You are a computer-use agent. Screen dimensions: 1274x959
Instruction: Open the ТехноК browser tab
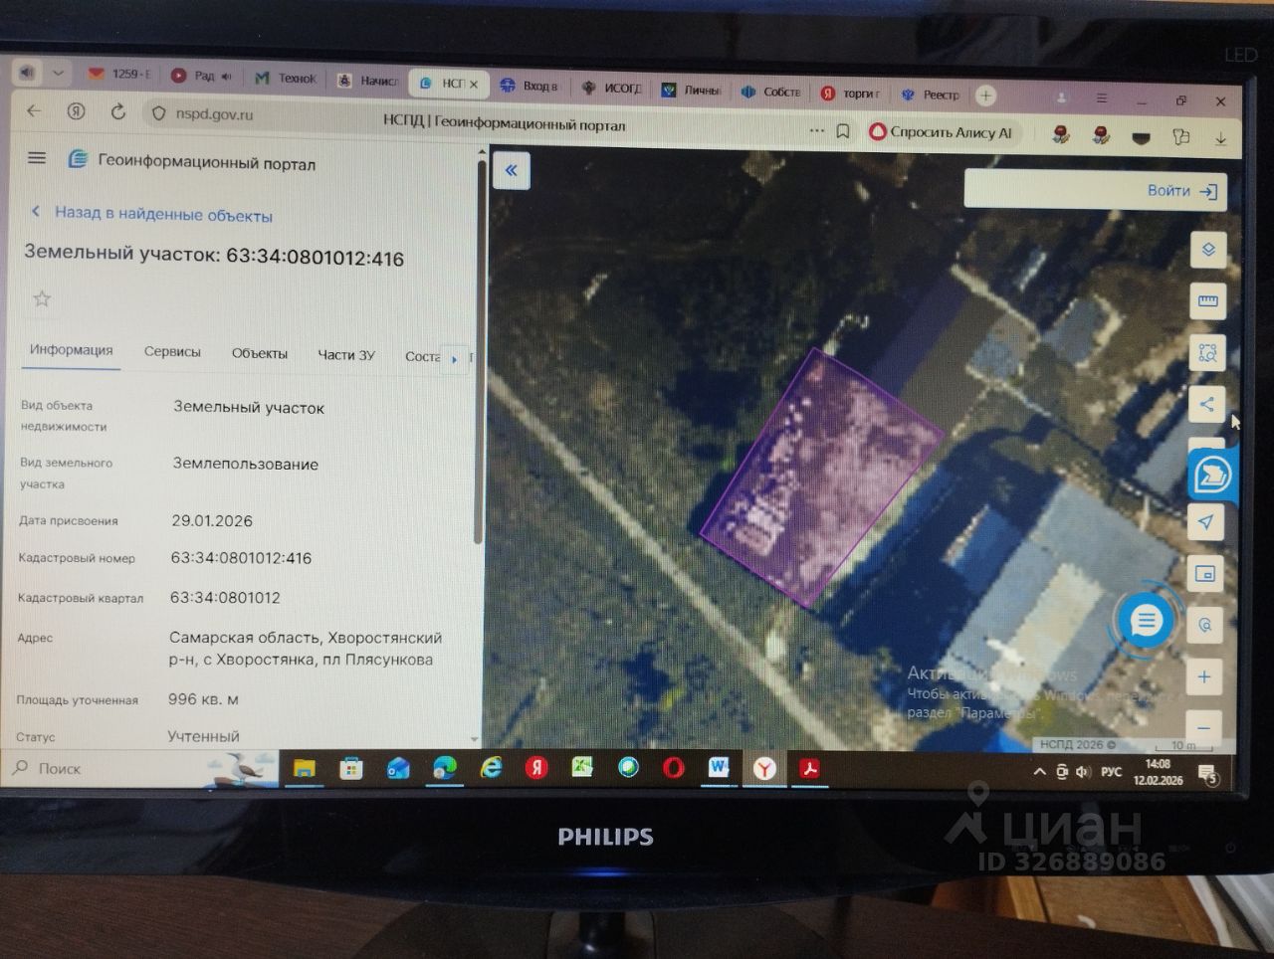(285, 78)
